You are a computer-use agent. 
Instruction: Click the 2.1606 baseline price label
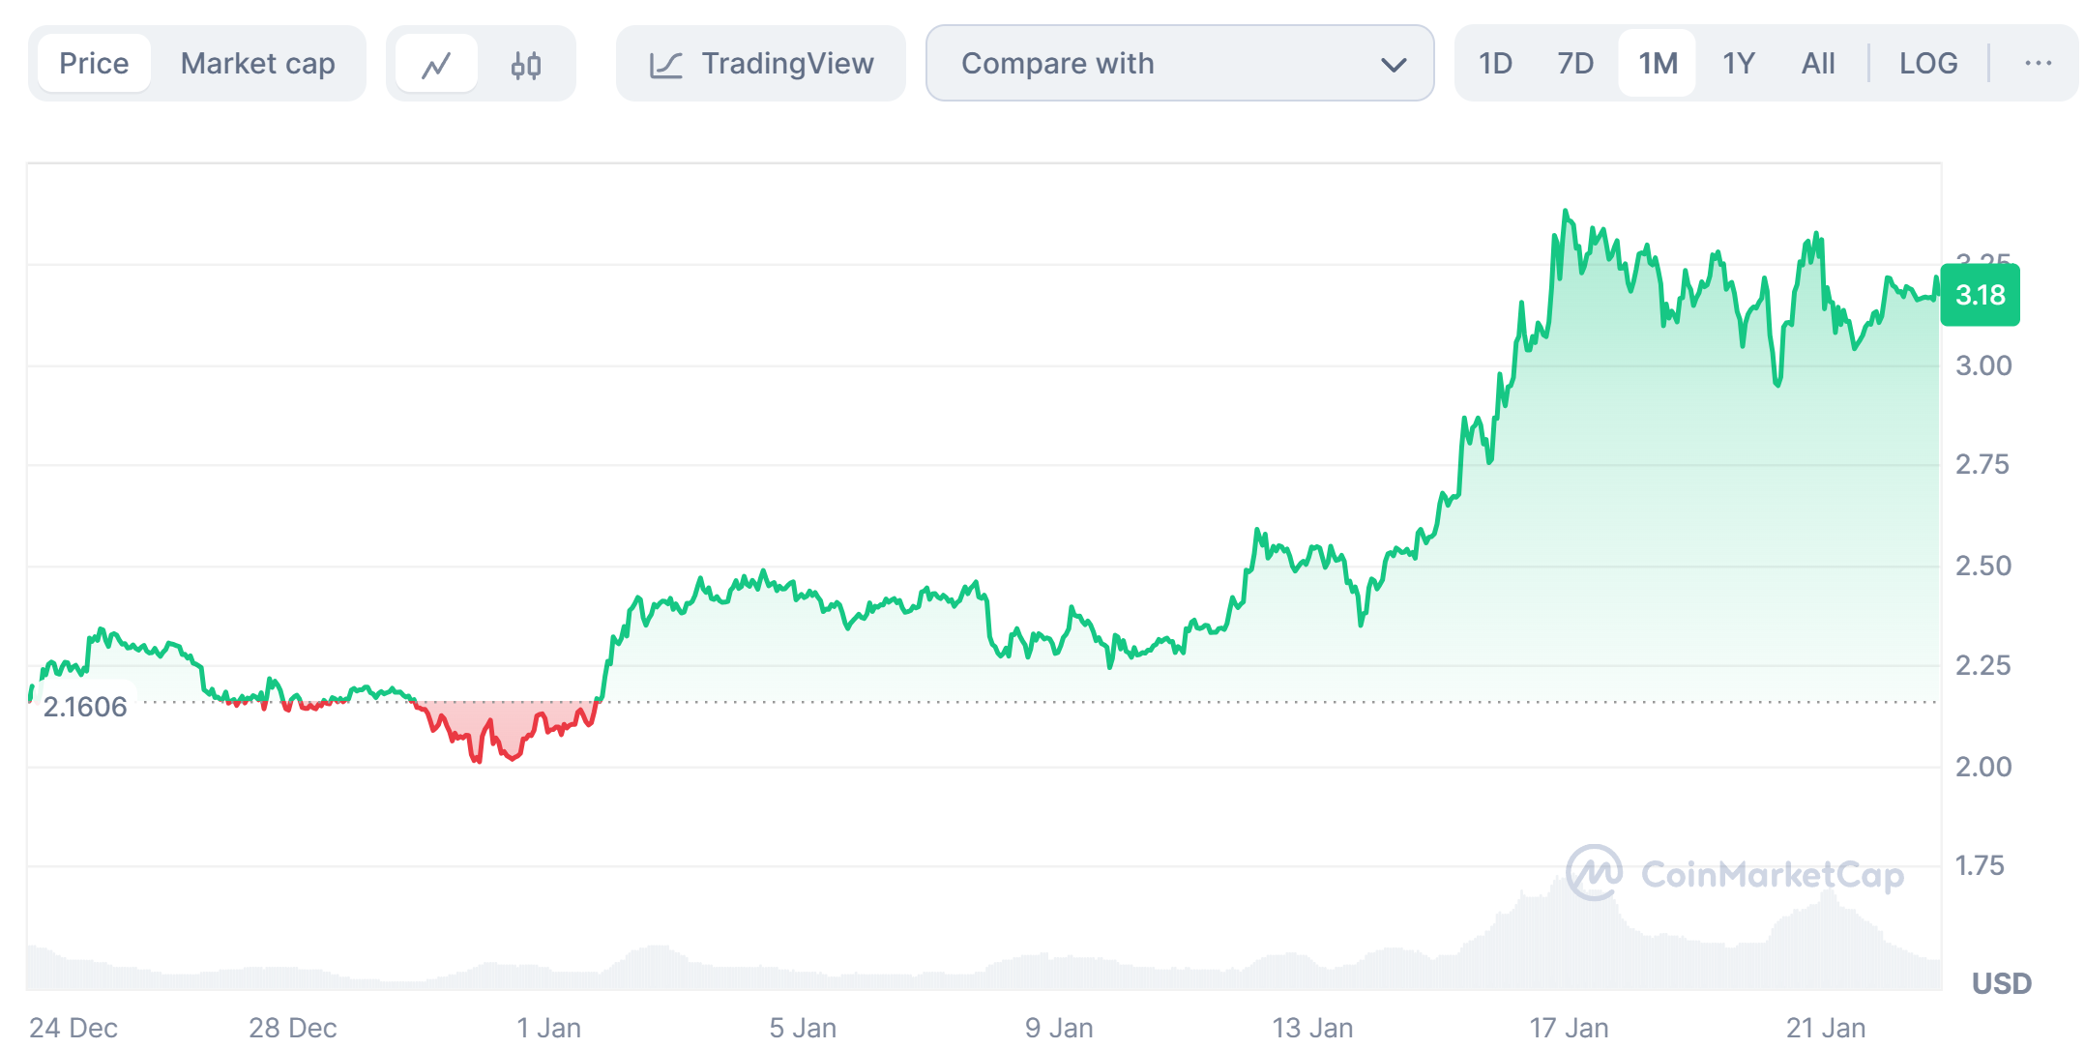click(x=85, y=707)
